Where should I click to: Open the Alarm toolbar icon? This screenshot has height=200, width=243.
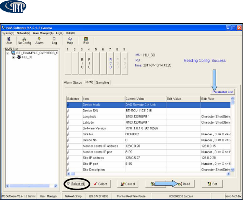39,41
